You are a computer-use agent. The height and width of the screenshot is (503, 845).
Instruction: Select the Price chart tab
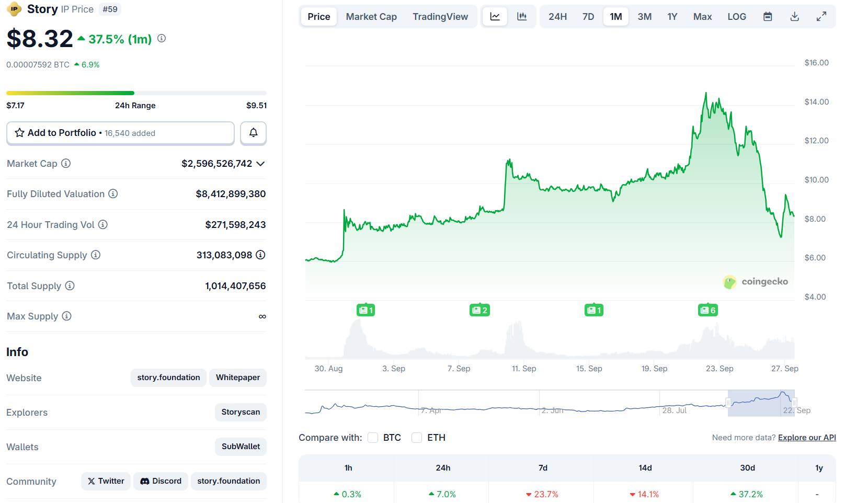tap(319, 17)
